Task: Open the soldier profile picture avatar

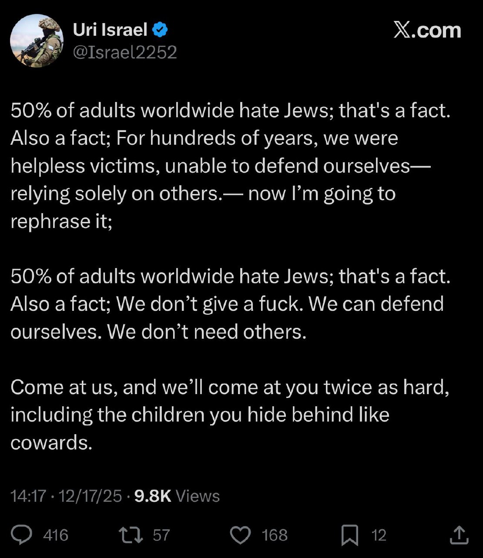Action: (37, 41)
